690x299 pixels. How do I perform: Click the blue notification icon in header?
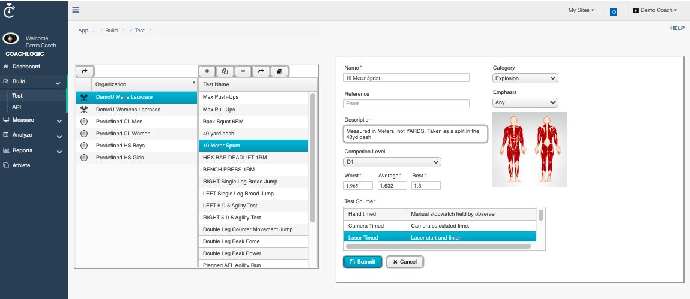(x=613, y=11)
